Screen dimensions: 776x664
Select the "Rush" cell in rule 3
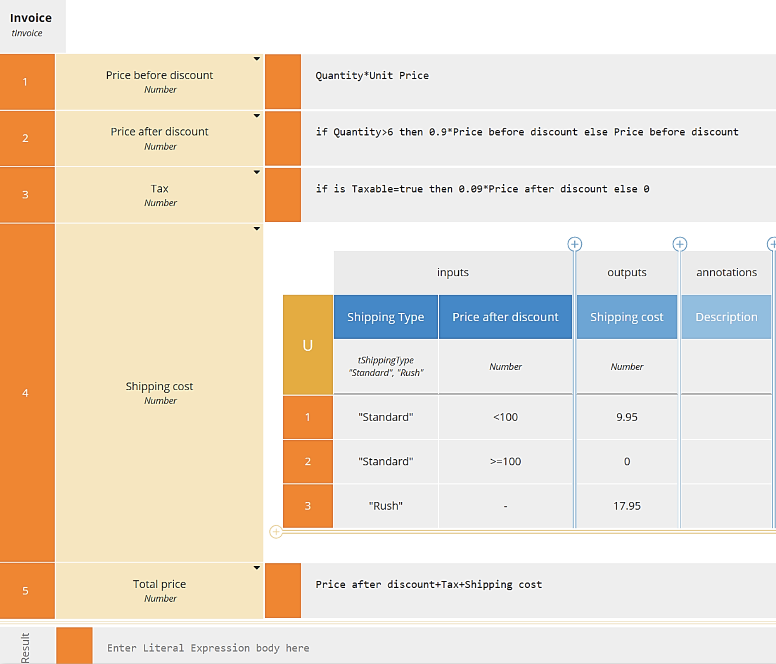click(x=386, y=506)
